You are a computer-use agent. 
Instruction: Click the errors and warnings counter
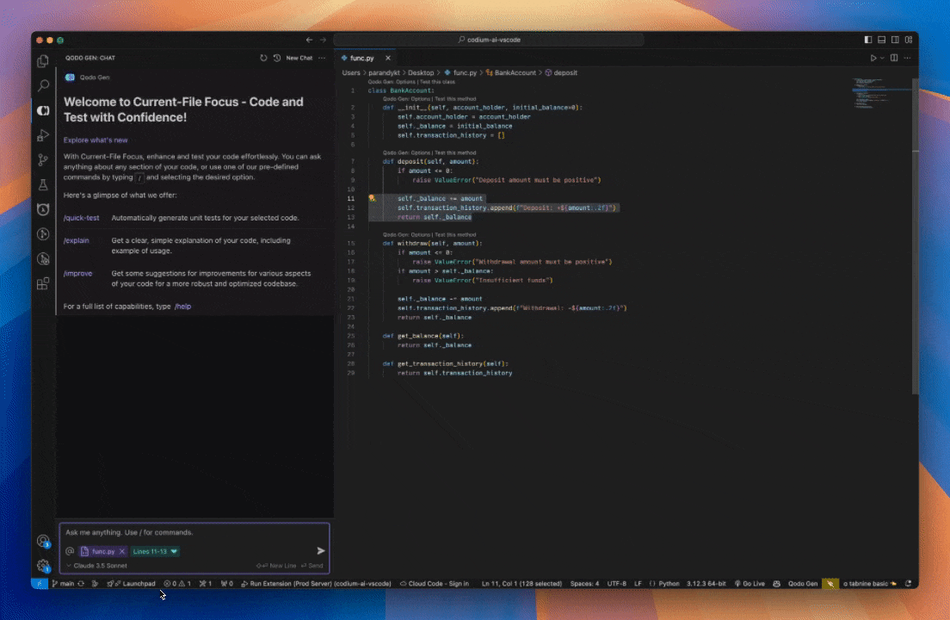177,584
